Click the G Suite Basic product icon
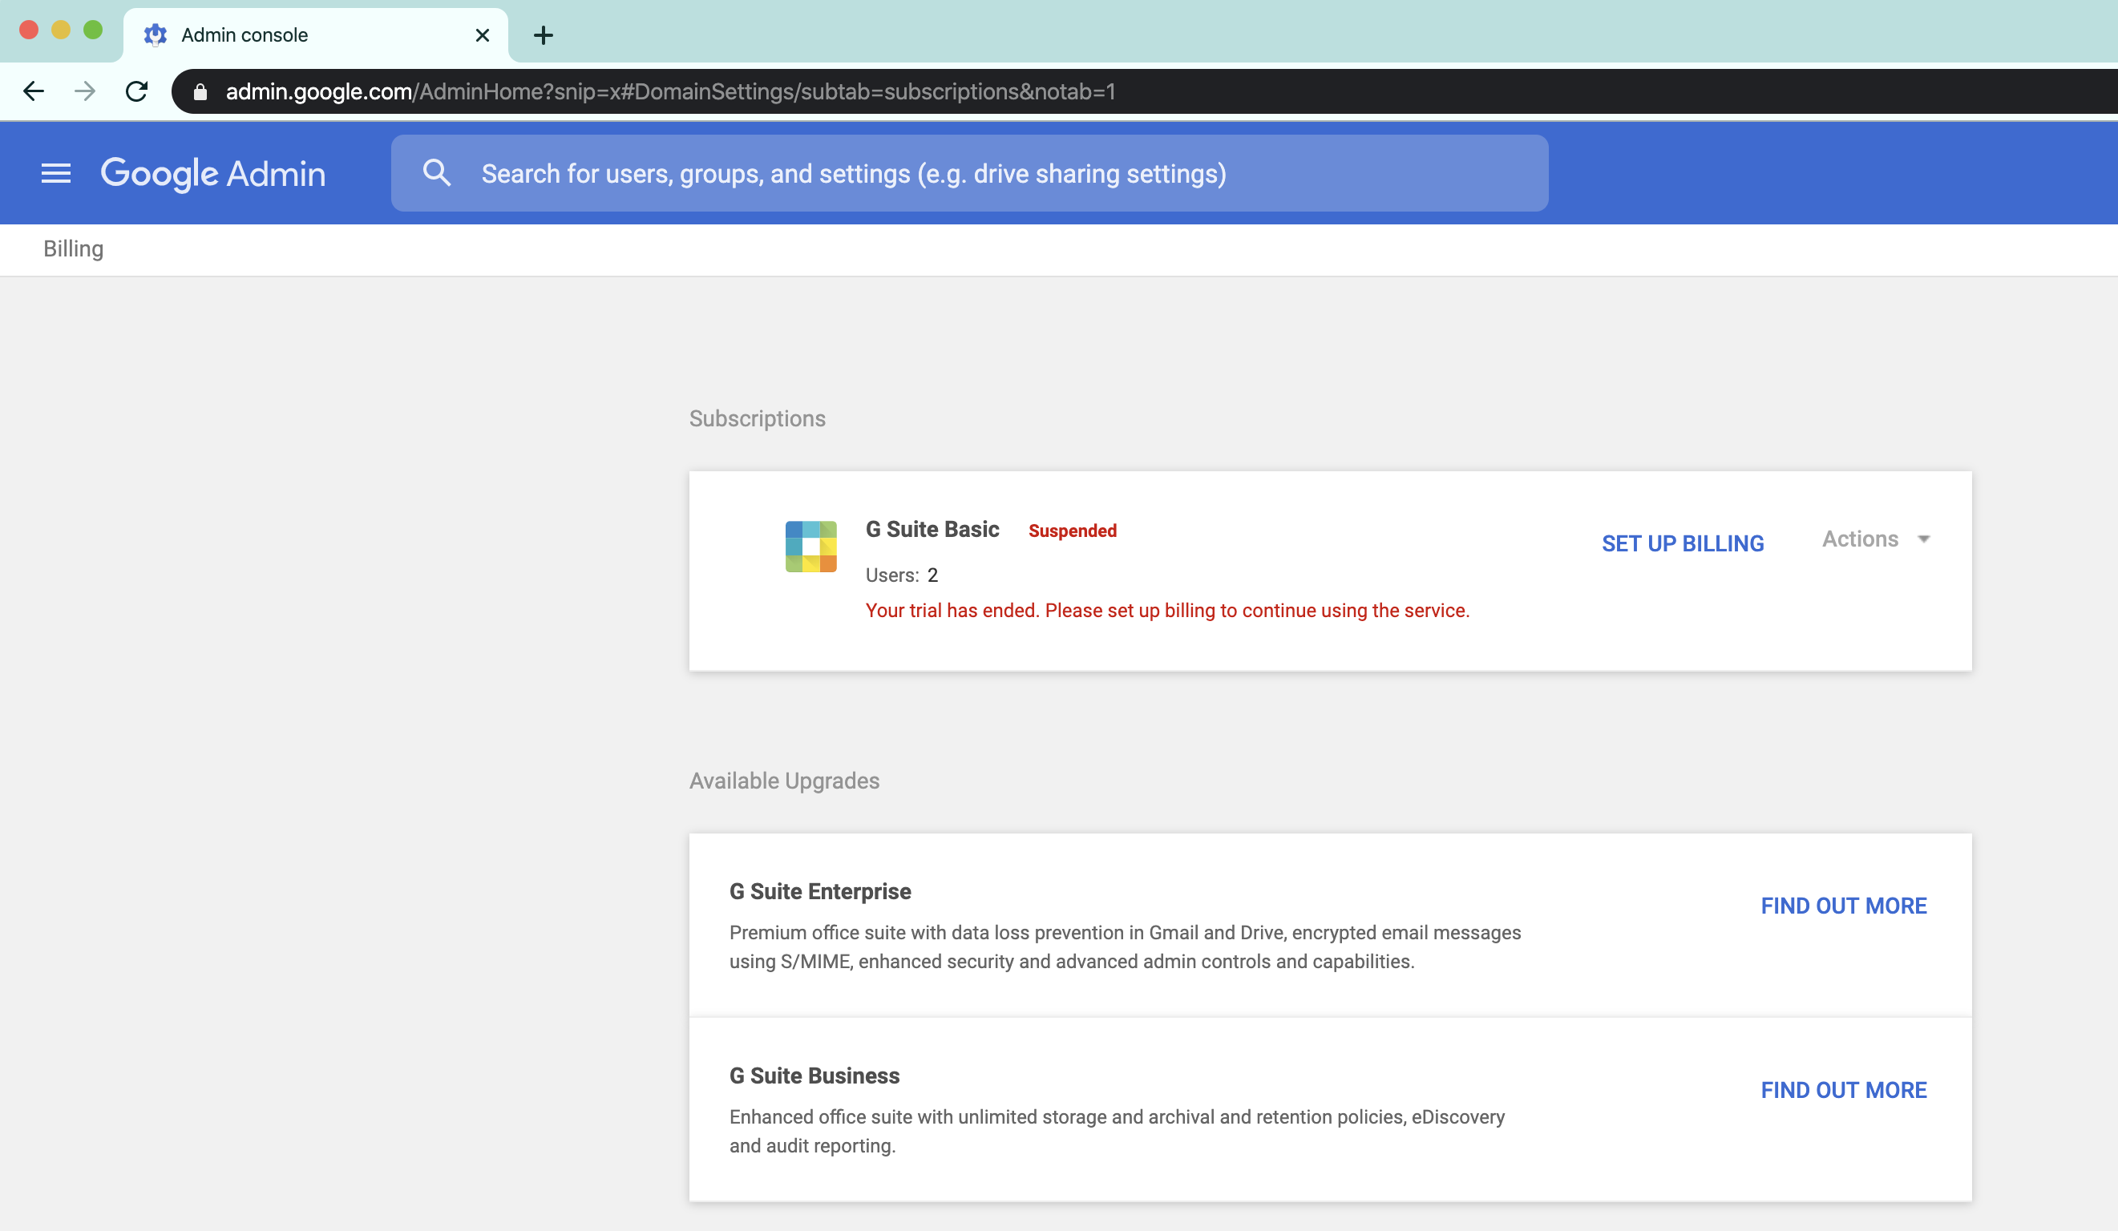 (x=811, y=547)
